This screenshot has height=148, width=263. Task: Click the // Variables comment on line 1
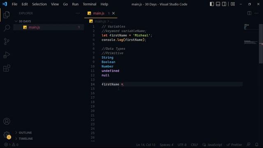[x=113, y=26]
